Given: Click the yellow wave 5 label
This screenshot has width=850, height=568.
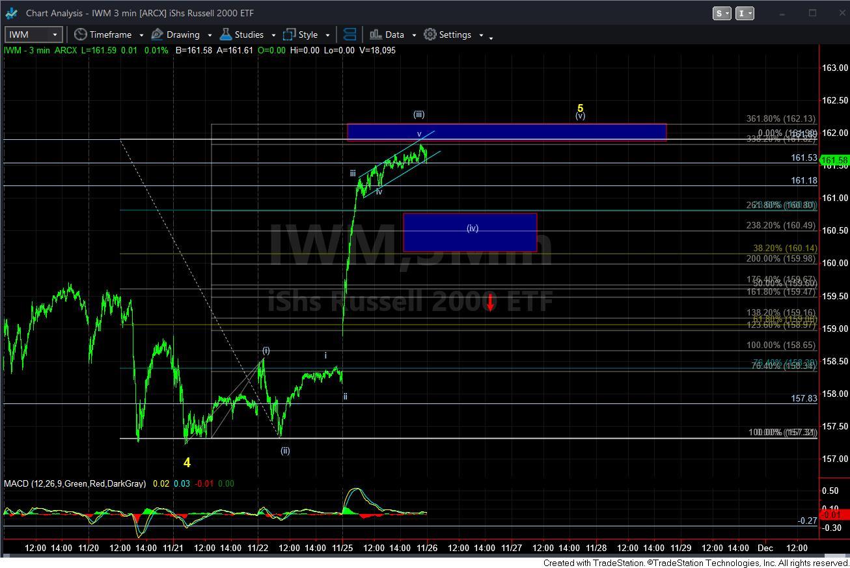Looking at the screenshot, I should click(580, 109).
